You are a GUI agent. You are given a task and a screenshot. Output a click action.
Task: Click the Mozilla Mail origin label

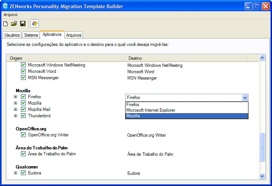click(39, 109)
